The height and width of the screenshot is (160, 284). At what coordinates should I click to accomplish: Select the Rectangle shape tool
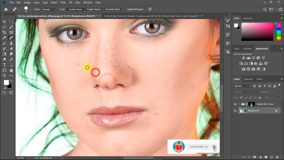pos(4,70)
